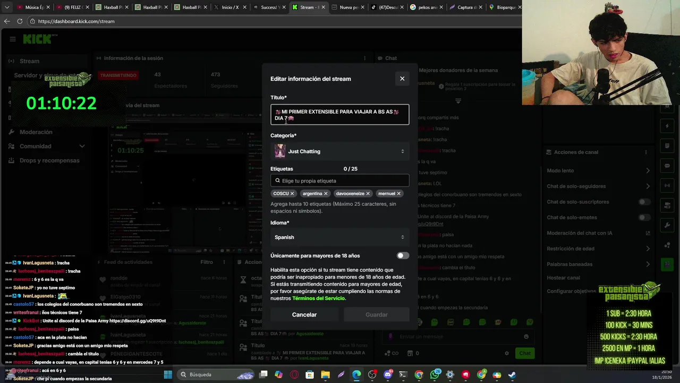Switch to the Nueva pestaña tab
This screenshot has height=383, width=680.
tap(347, 7)
